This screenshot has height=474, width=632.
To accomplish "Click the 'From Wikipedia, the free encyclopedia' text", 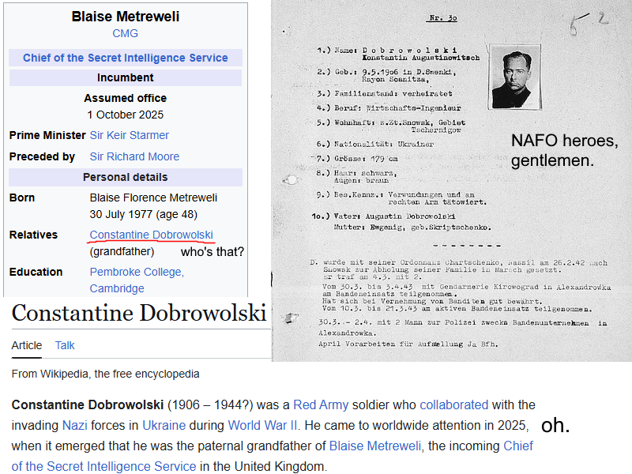I will [x=105, y=374].
